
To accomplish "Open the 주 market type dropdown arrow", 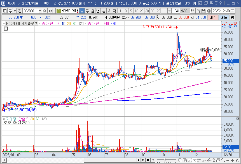I will (15, 11).
